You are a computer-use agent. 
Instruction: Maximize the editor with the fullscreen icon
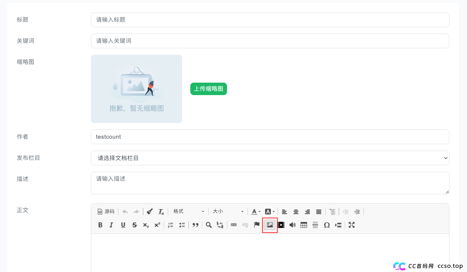[x=352, y=225]
